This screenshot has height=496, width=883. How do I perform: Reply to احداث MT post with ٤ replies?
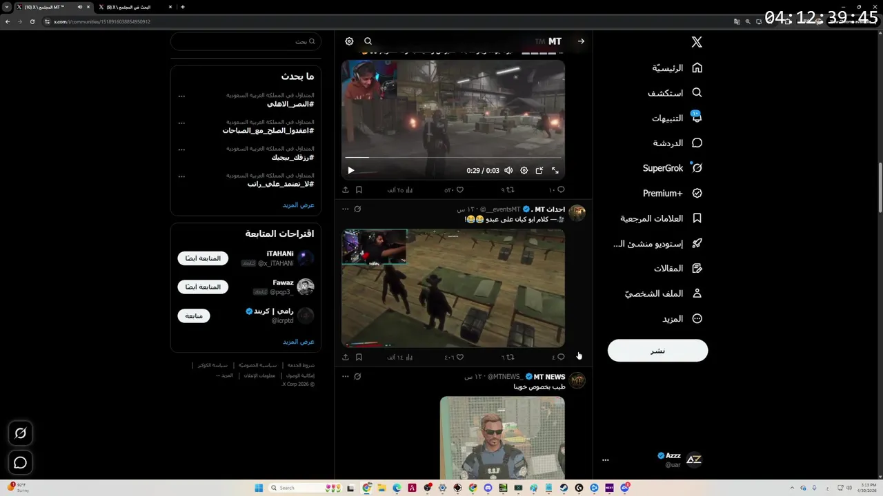pos(559,357)
